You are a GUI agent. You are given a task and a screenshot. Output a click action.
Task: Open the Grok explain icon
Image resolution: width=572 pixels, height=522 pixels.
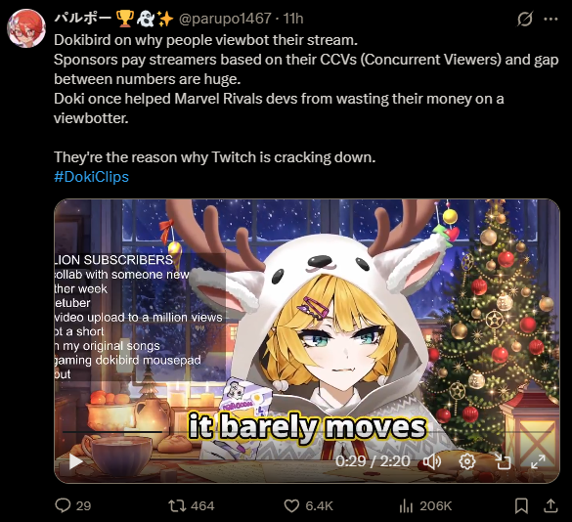click(x=525, y=19)
